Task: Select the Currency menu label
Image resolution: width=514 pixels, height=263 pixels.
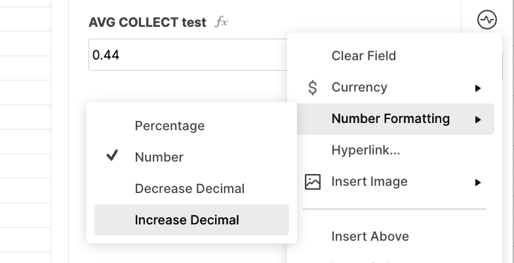Action: point(359,87)
